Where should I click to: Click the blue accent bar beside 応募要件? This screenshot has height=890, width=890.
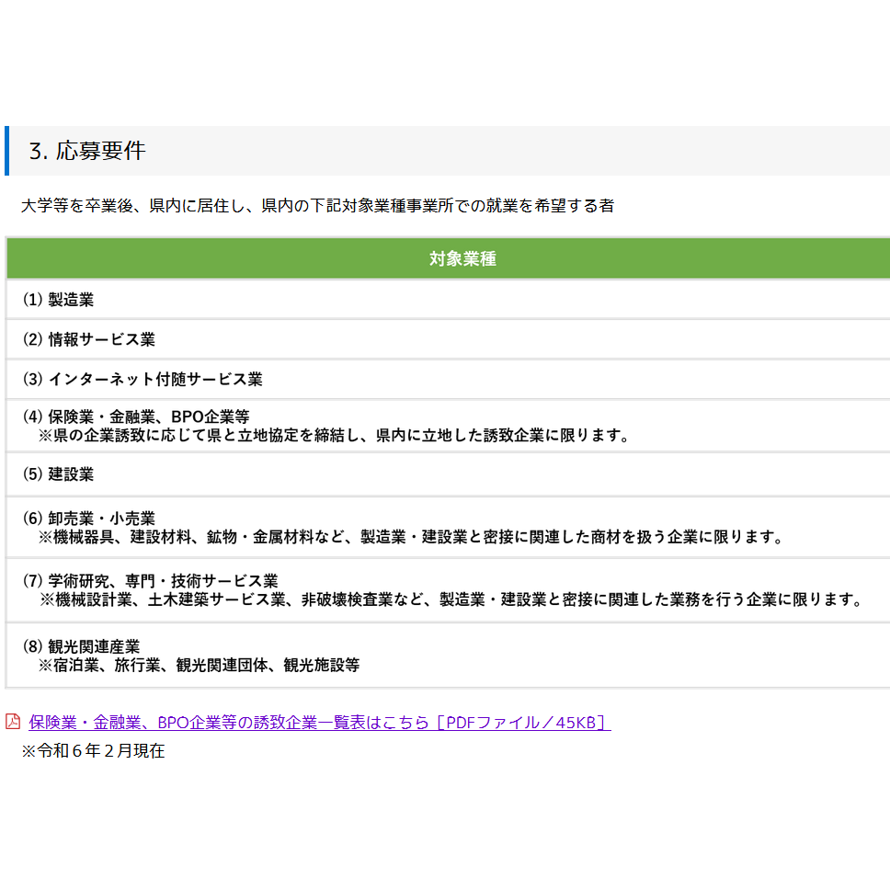pyautogui.click(x=6, y=151)
